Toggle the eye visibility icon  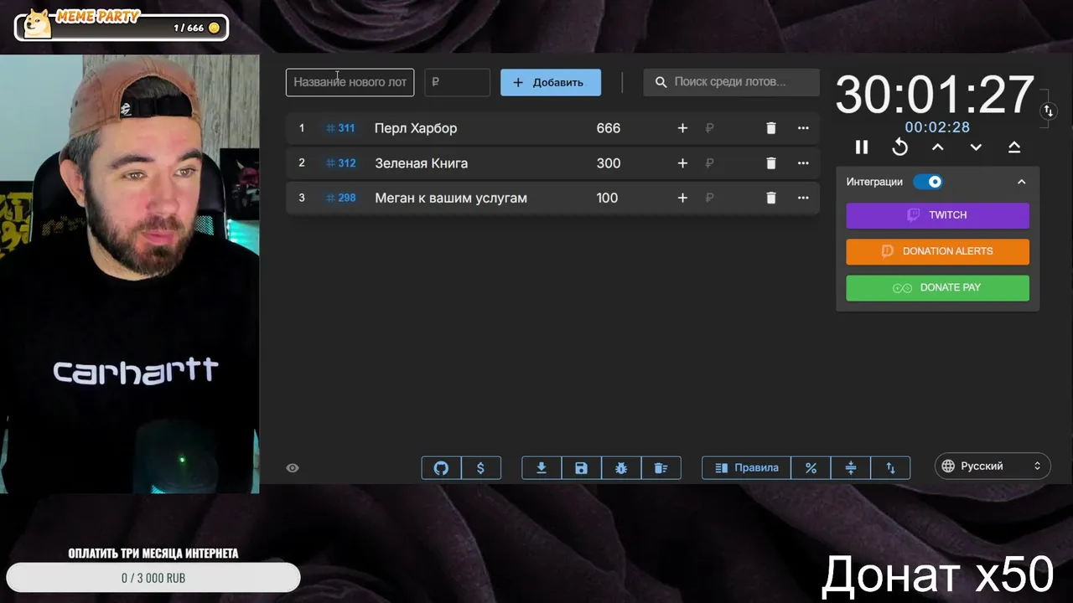pos(293,468)
